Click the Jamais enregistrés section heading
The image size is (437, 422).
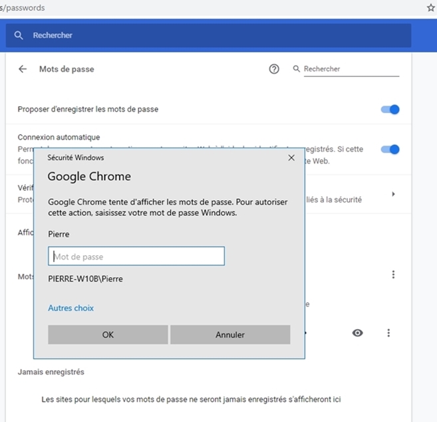point(51,372)
